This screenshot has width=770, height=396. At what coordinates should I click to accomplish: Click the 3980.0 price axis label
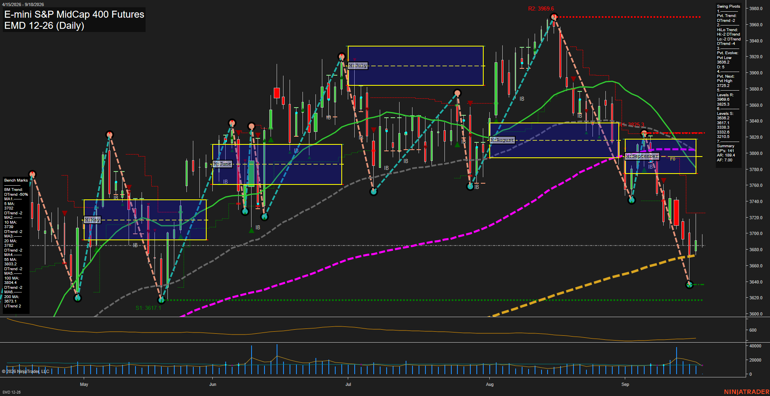(756, 8)
